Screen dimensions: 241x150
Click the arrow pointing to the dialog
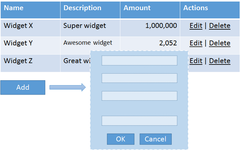[68, 87]
